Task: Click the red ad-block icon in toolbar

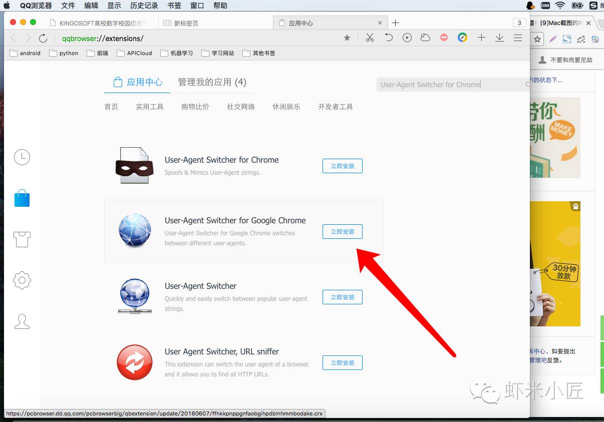Action: click(x=444, y=38)
